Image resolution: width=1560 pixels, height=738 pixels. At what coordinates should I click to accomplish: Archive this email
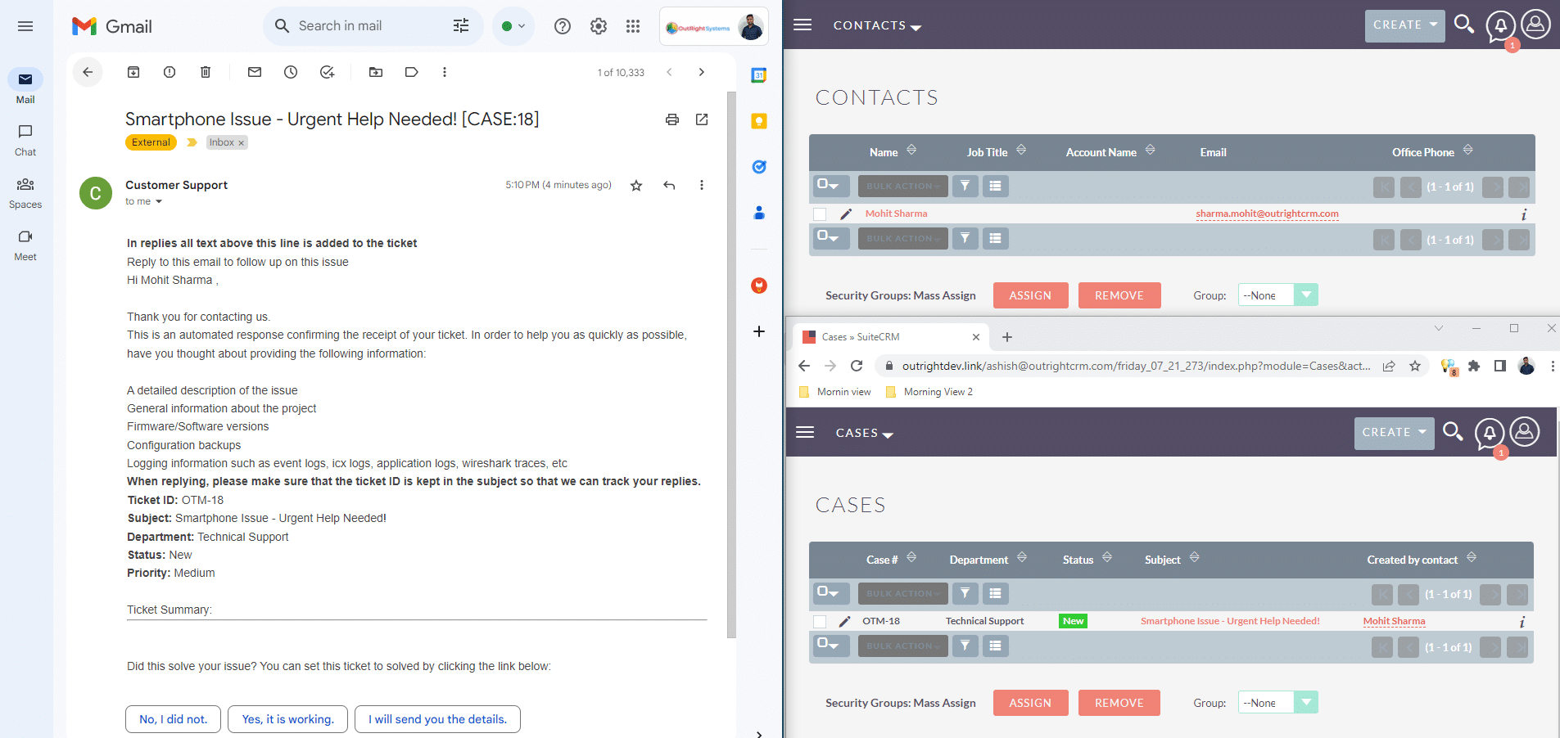point(133,72)
